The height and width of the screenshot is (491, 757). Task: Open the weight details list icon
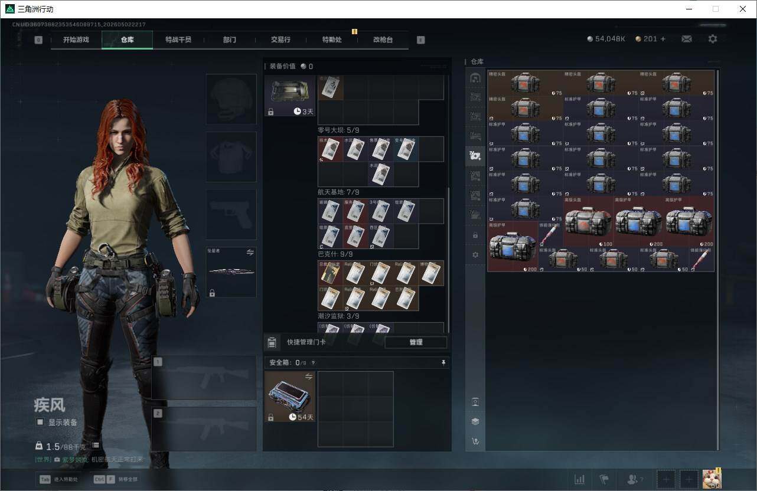pyautogui.click(x=96, y=446)
